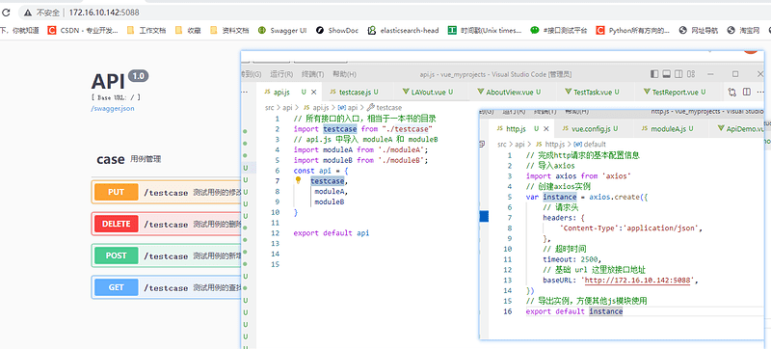Click 'export default instance' on line 16

pos(573,311)
